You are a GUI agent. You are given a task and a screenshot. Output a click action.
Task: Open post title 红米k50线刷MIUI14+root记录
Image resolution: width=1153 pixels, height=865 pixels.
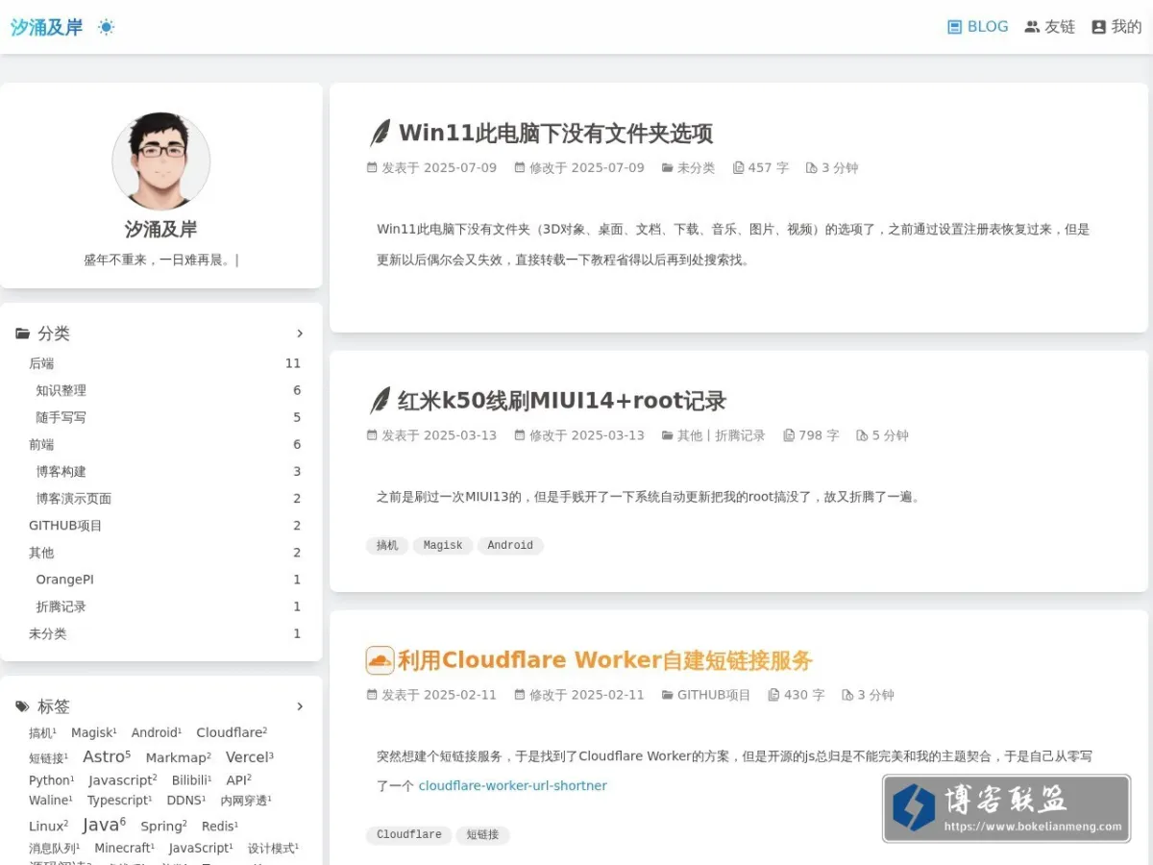562,401
